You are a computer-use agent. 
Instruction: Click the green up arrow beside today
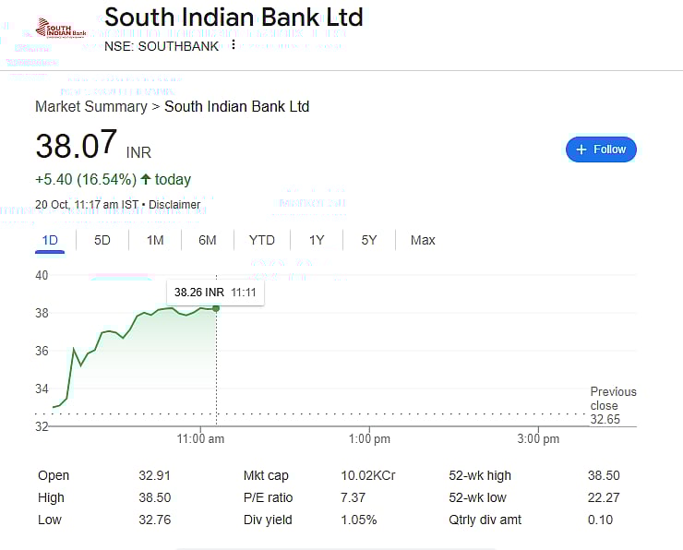[146, 179]
